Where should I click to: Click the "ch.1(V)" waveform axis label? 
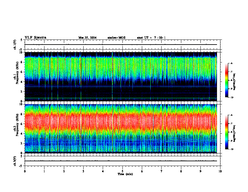tap(15, 45)
